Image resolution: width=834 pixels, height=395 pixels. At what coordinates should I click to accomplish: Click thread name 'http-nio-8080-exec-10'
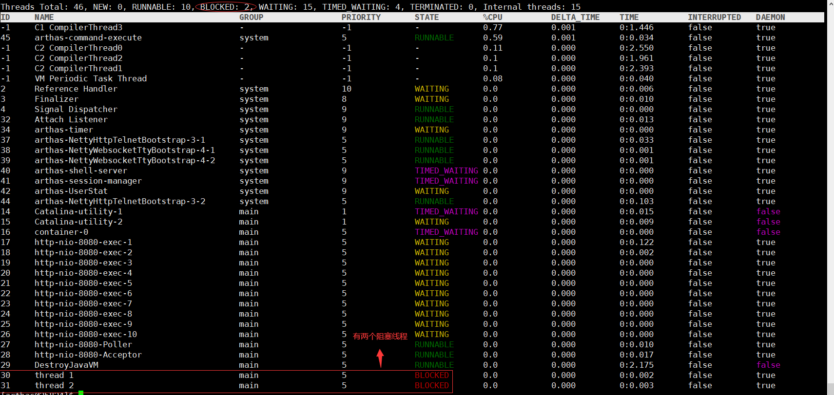click(x=86, y=334)
